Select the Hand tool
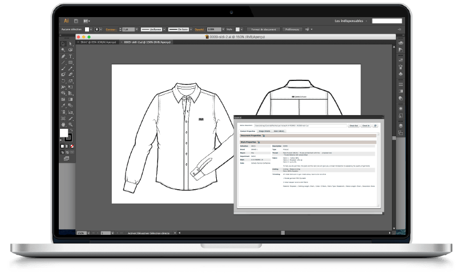This screenshot has width=461, height=273. click(x=63, y=124)
